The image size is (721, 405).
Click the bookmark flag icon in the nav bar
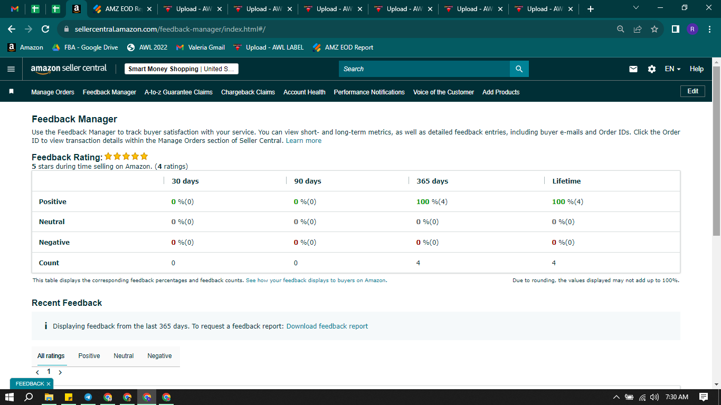tap(11, 92)
